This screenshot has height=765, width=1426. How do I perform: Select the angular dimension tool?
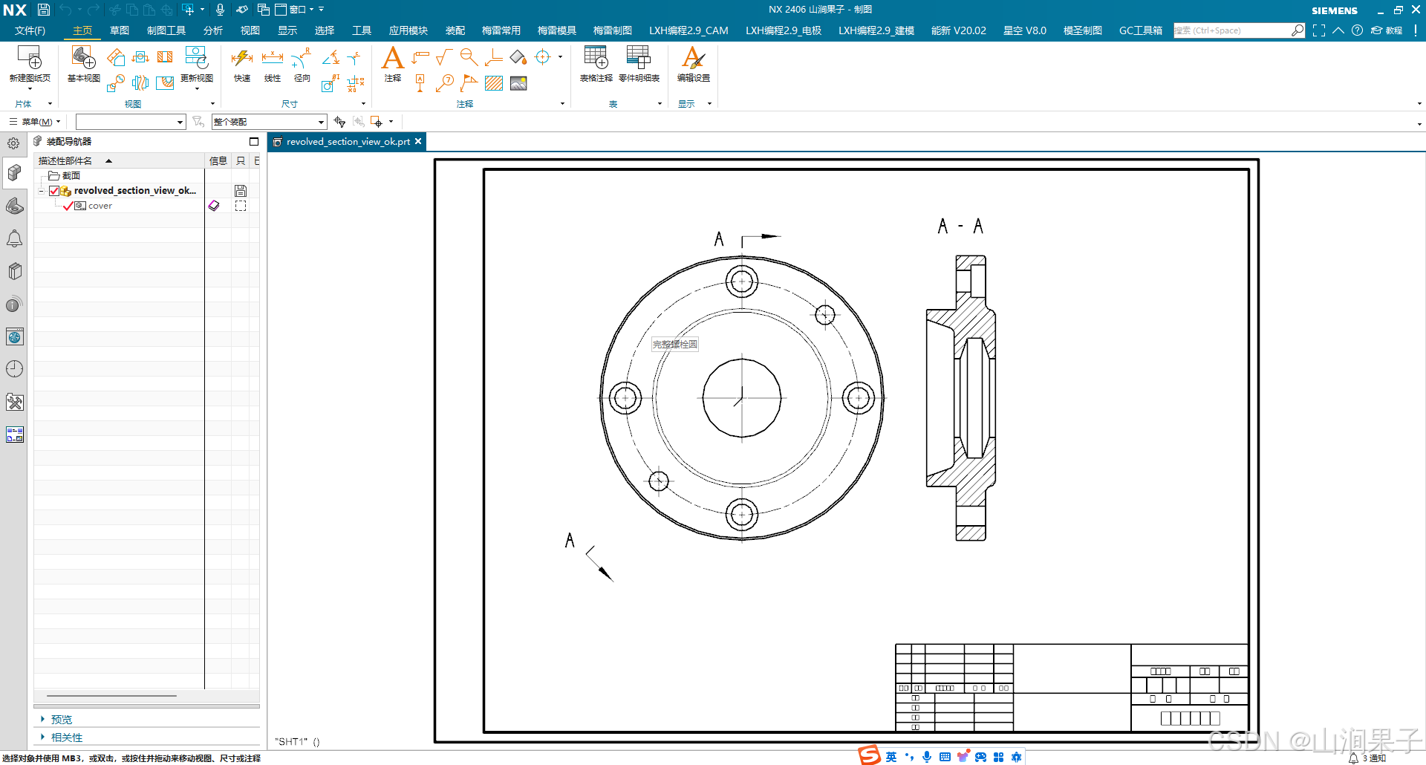[x=331, y=57]
